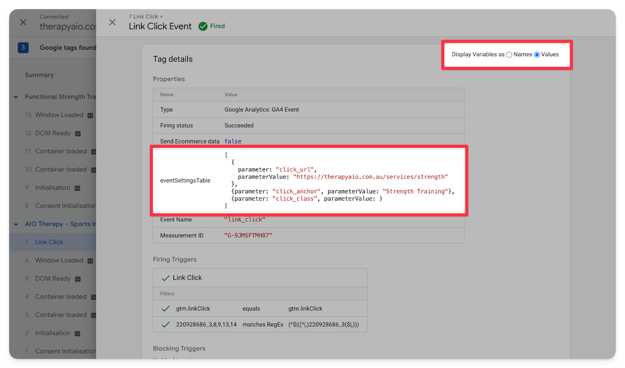
Task: Open the Link Click firing trigger
Action: tap(187, 278)
